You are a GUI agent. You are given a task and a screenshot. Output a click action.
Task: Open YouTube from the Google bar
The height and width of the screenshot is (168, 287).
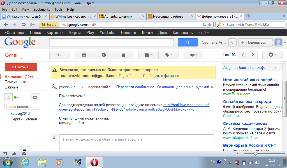tap(107, 33)
